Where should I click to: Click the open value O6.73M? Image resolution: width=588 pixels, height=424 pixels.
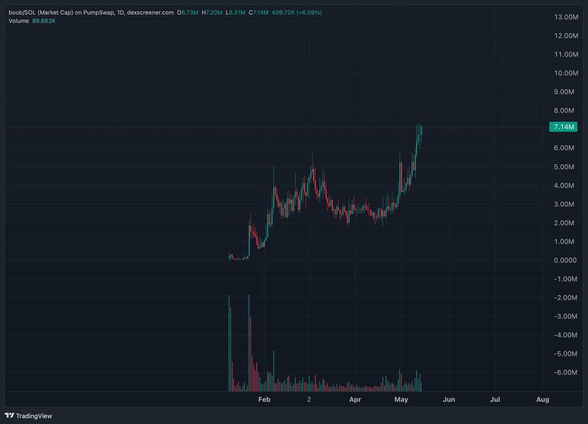187,12
